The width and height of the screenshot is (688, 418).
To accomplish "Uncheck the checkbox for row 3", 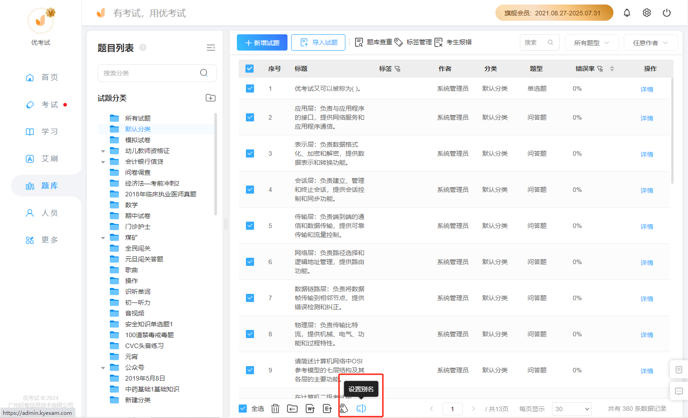I will 250,153.
